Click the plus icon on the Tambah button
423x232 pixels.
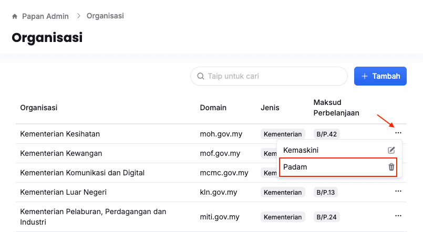[365, 76]
